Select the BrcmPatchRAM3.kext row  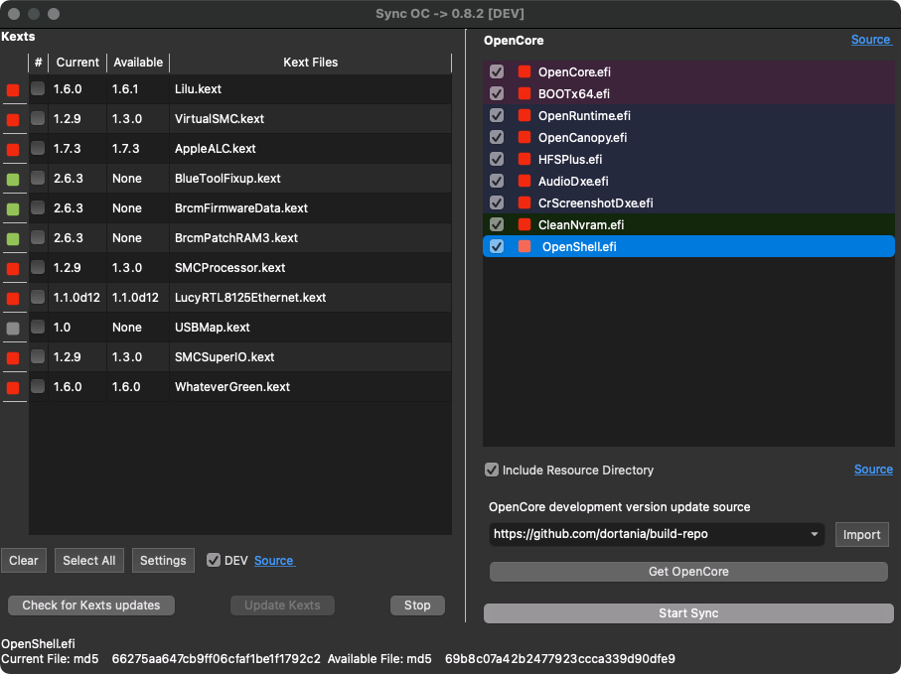(x=240, y=237)
